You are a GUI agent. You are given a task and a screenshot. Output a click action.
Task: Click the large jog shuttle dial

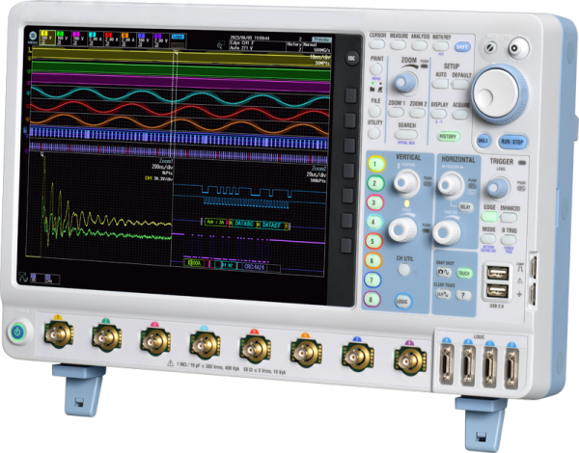coord(499,93)
